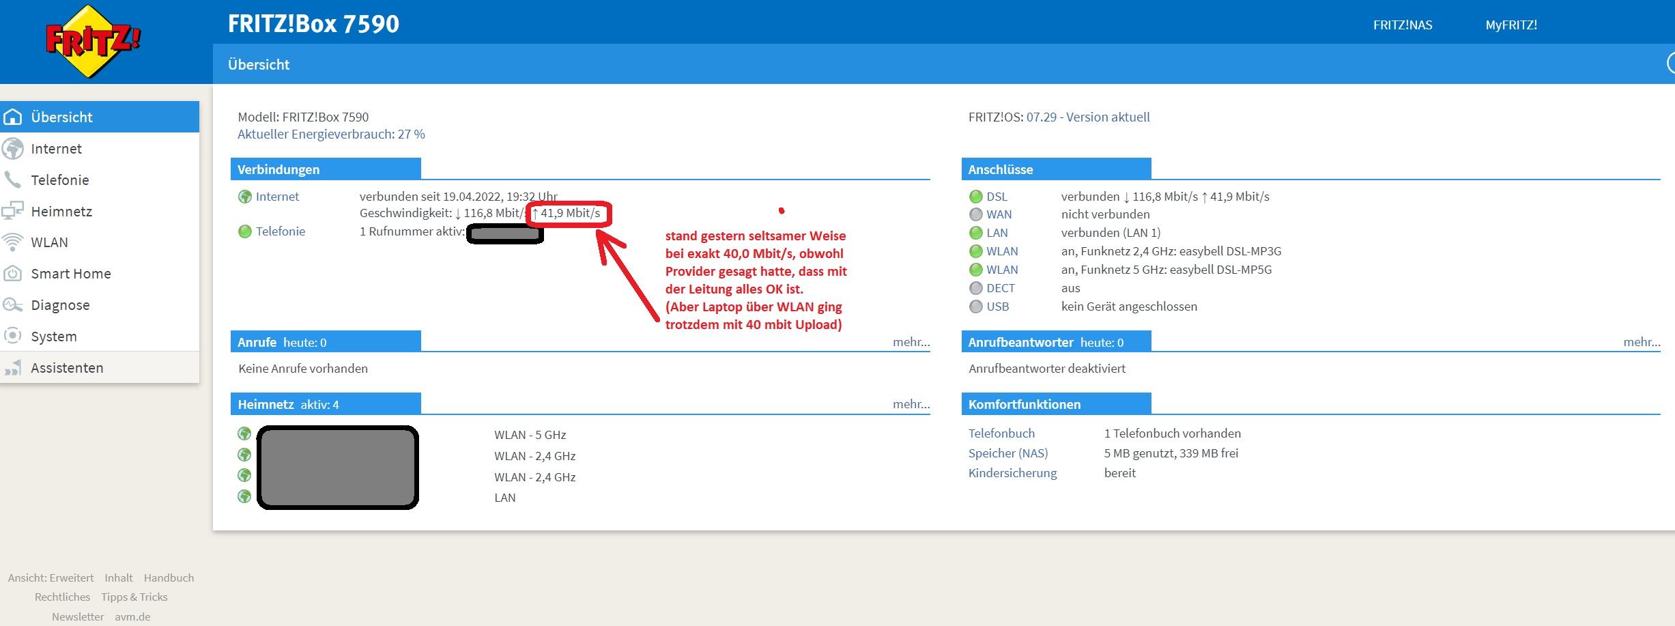The width and height of the screenshot is (1675, 626).
Task: Click the green status dot next to Telefonie
Action: [245, 231]
